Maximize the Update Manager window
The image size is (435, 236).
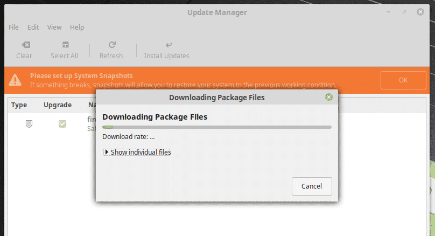pyautogui.click(x=404, y=12)
